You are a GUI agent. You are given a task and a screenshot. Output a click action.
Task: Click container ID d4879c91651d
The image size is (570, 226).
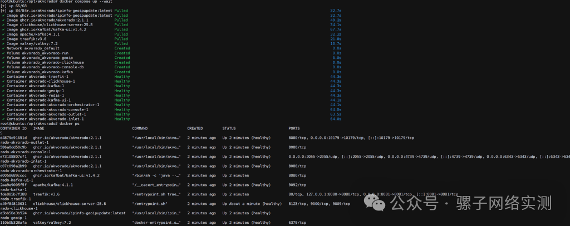[13, 137]
